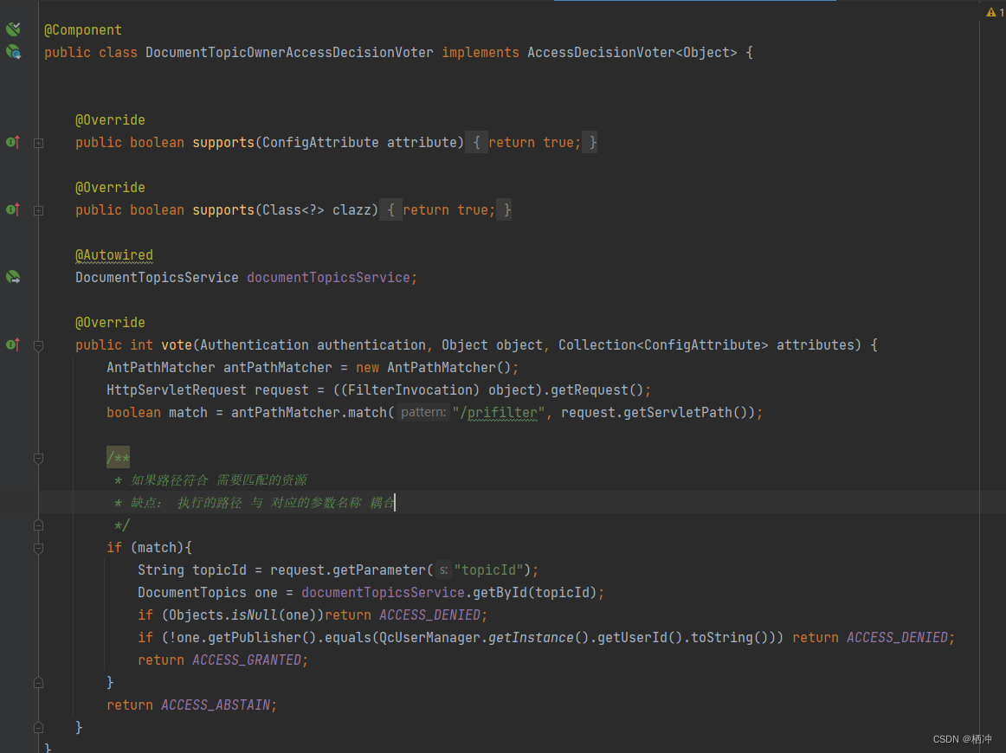Click the ACCESS_ABSTAIN constant
This screenshot has height=753, width=1006.
point(216,705)
